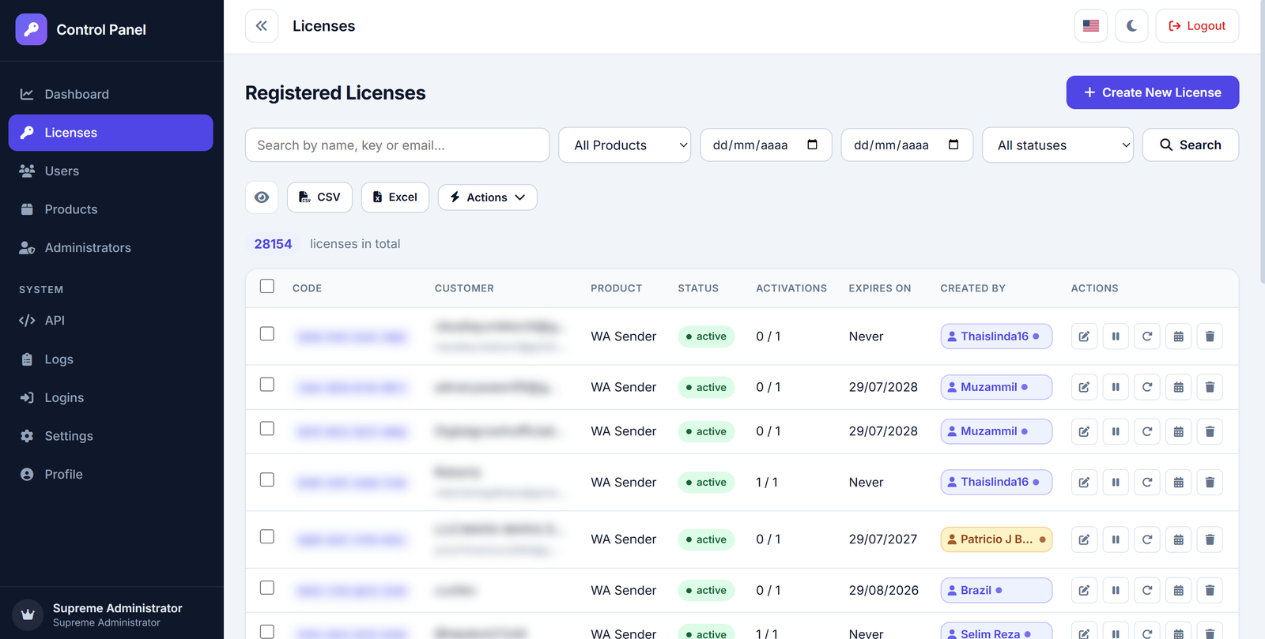Open the Actions dropdown
Image resolution: width=1265 pixels, height=639 pixels.
click(487, 197)
